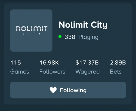
Task: Click the 16.98K followers value
Action: [49, 63]
